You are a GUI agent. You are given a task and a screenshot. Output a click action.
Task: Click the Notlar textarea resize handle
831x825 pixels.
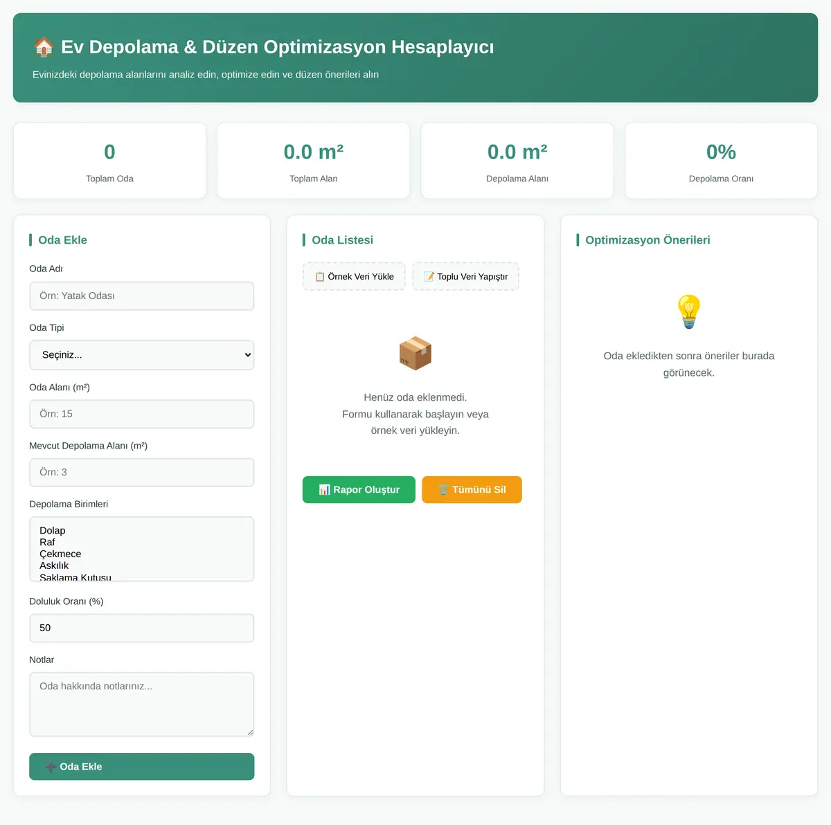pos(250,732)
